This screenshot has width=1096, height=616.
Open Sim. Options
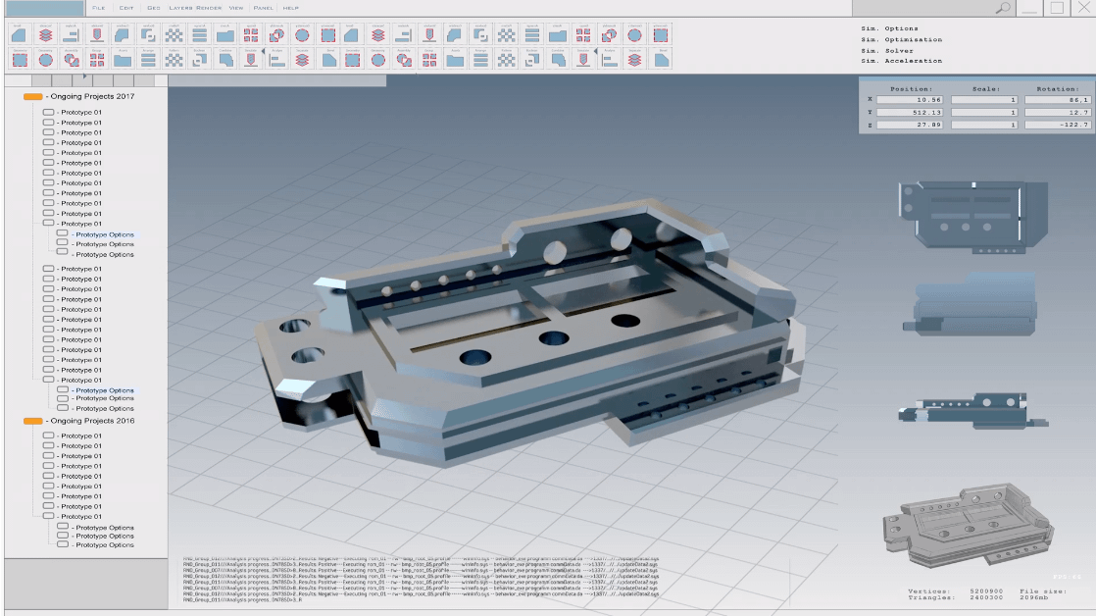[889, 28]
